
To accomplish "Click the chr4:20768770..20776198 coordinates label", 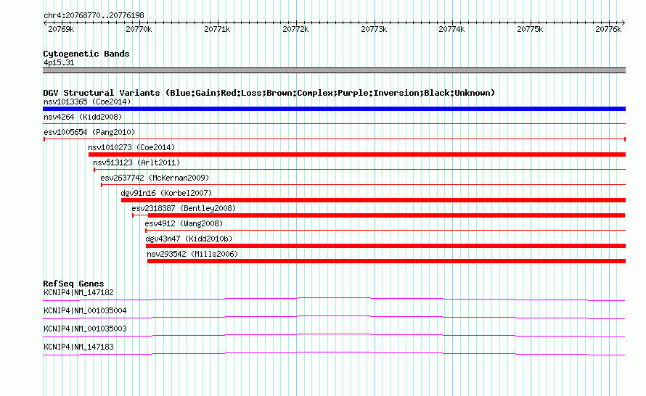I will 94,15.
